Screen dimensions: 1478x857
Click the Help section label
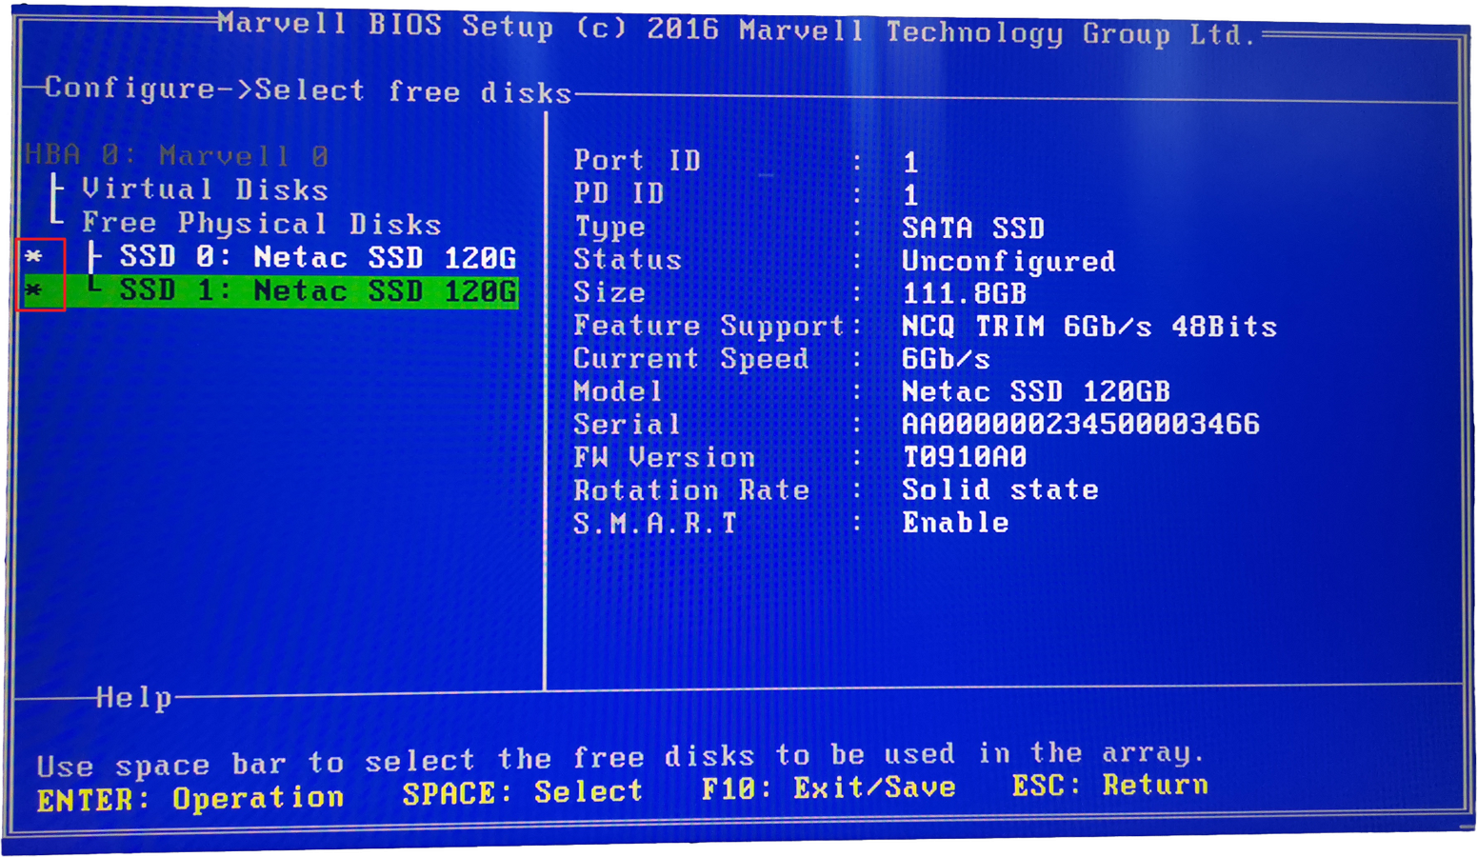[134, 698]
